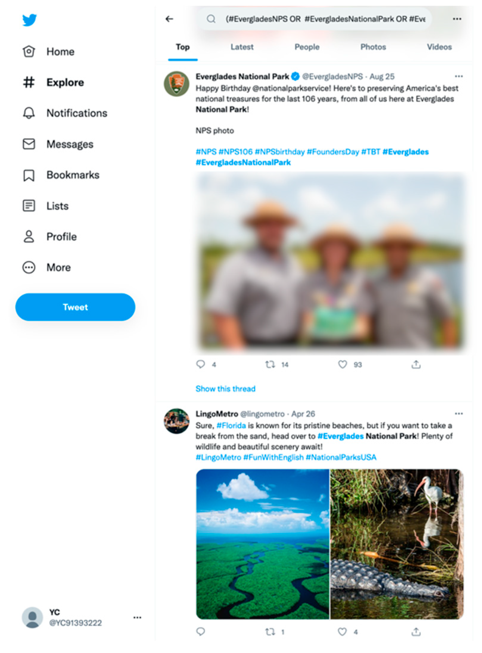
Task: Open the alligator and ibis photo
Action: click(x=397, y=544)
